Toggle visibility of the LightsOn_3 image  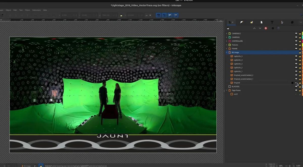[x=296, y=64]
